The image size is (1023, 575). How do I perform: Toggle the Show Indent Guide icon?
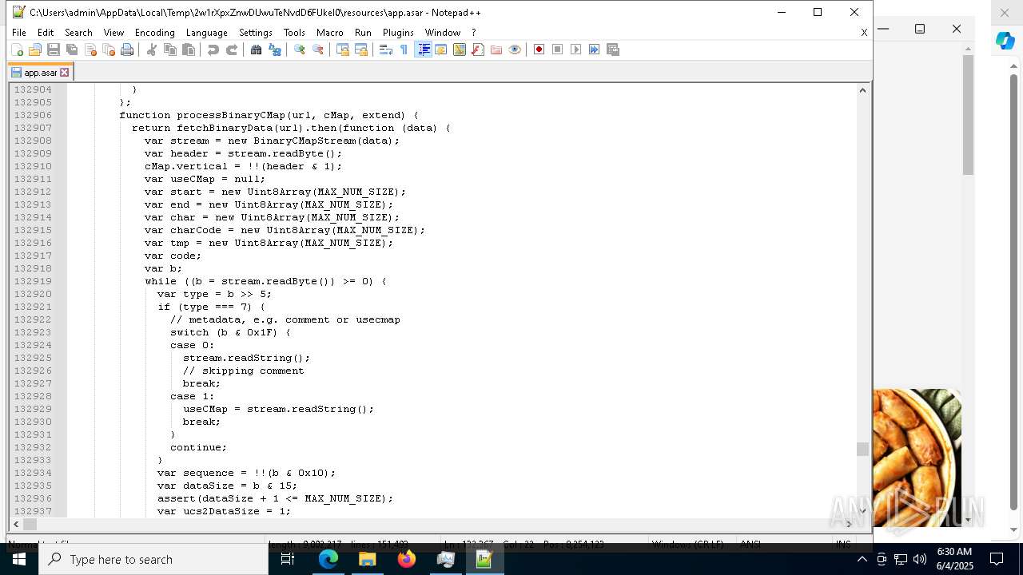pos(424,50)
